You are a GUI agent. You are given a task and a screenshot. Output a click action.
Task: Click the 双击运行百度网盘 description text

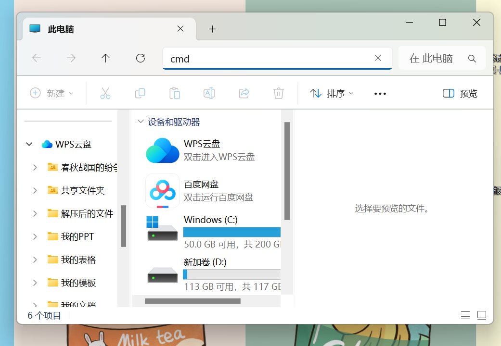pos(218,197)
